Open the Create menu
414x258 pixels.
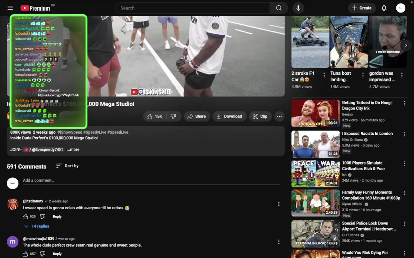click(362, 8)
